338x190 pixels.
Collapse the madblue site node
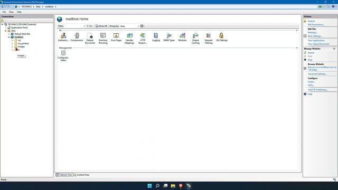9,37
